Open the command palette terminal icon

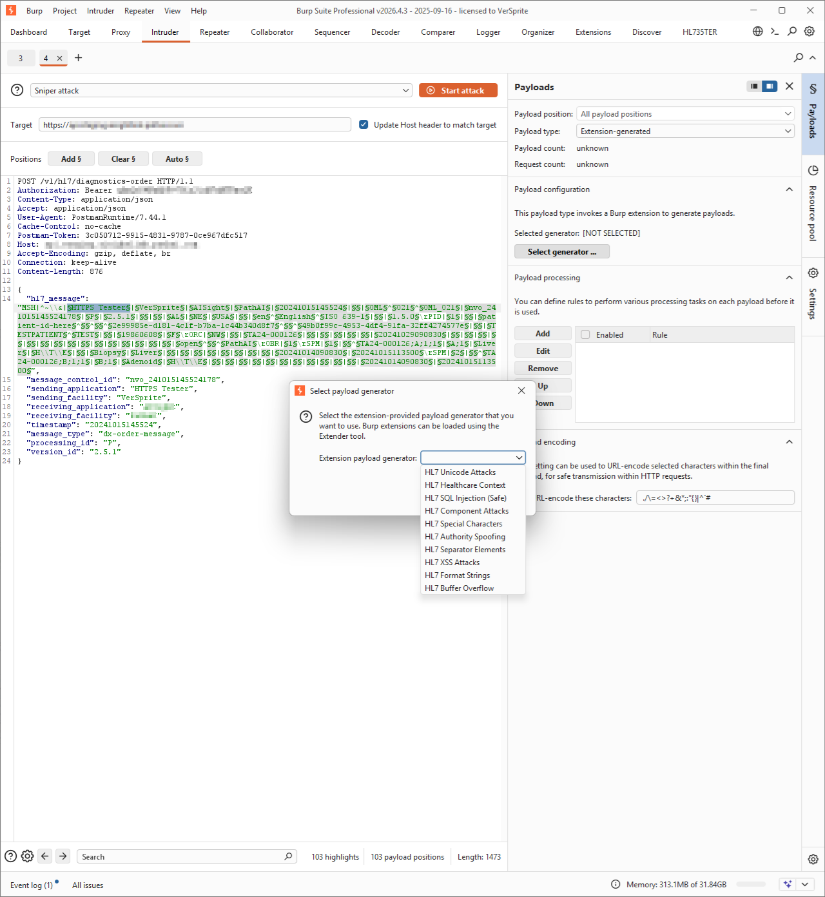[x=775, y=31]
